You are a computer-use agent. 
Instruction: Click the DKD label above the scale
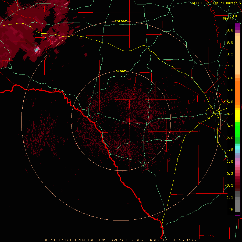(236, 16)
